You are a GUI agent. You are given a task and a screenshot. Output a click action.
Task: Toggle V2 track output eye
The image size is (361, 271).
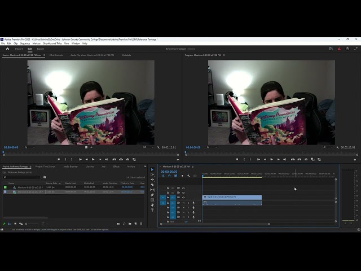(183, 193)
